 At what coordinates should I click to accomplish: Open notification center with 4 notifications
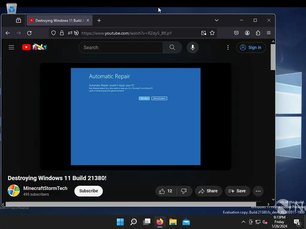click(x=297, y=222)
